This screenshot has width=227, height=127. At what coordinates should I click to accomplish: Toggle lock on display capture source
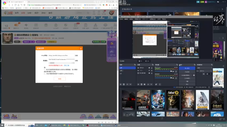click(152, 73)
